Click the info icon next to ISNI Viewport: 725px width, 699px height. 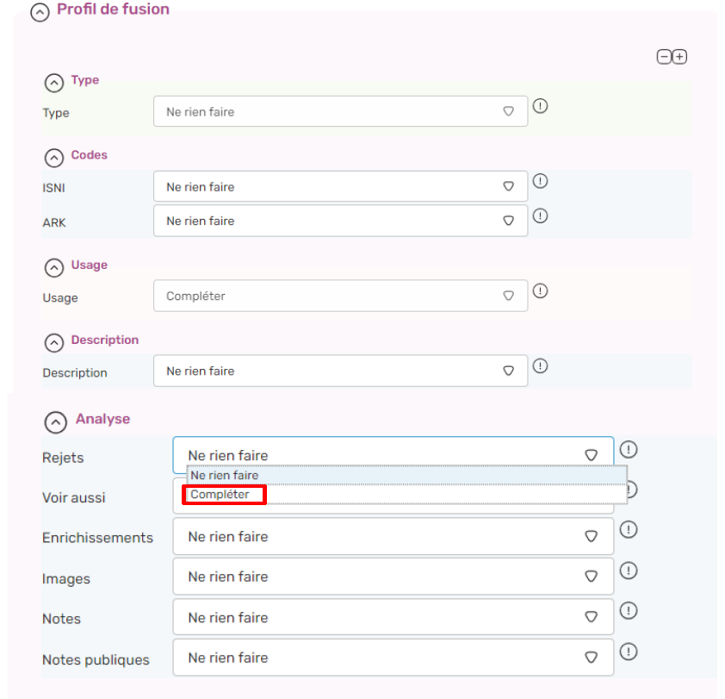click(540, 181)
